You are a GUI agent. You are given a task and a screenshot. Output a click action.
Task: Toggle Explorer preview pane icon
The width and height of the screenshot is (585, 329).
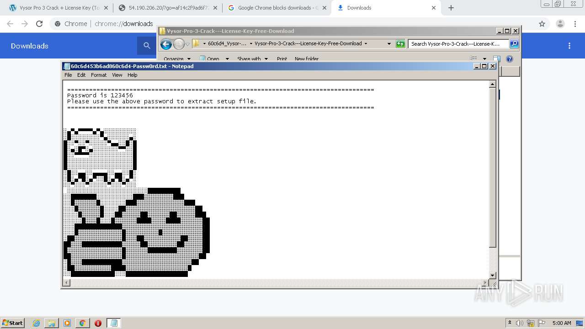pyautogui.click(x=496, y=59)
